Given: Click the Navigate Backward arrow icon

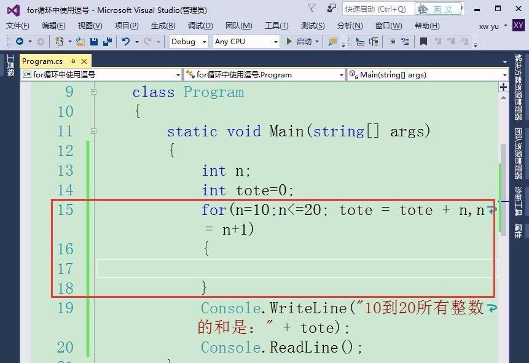Looking at the screenshot, I should point(20,41).
